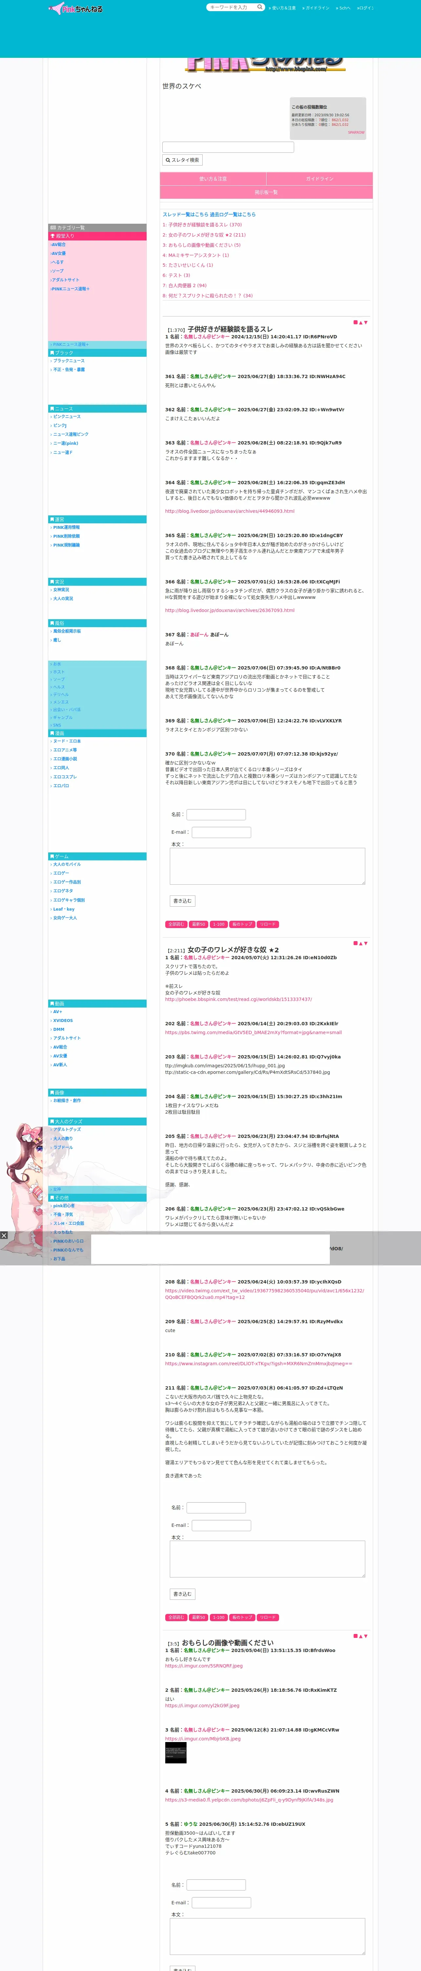
Task: Focus the 名前 field under thread [1:370]
Action: pyautogui.click(x=216, y=815)
